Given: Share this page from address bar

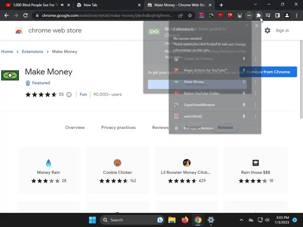Looking at the screenshot, I should [x=180, y=15].
